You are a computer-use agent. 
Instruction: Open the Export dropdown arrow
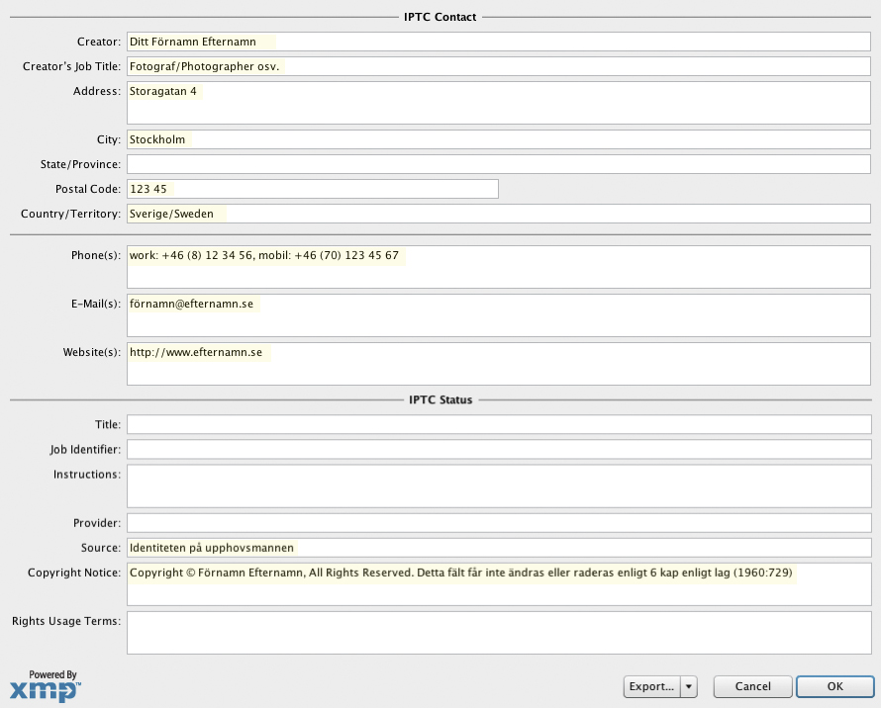click(689, 686)
